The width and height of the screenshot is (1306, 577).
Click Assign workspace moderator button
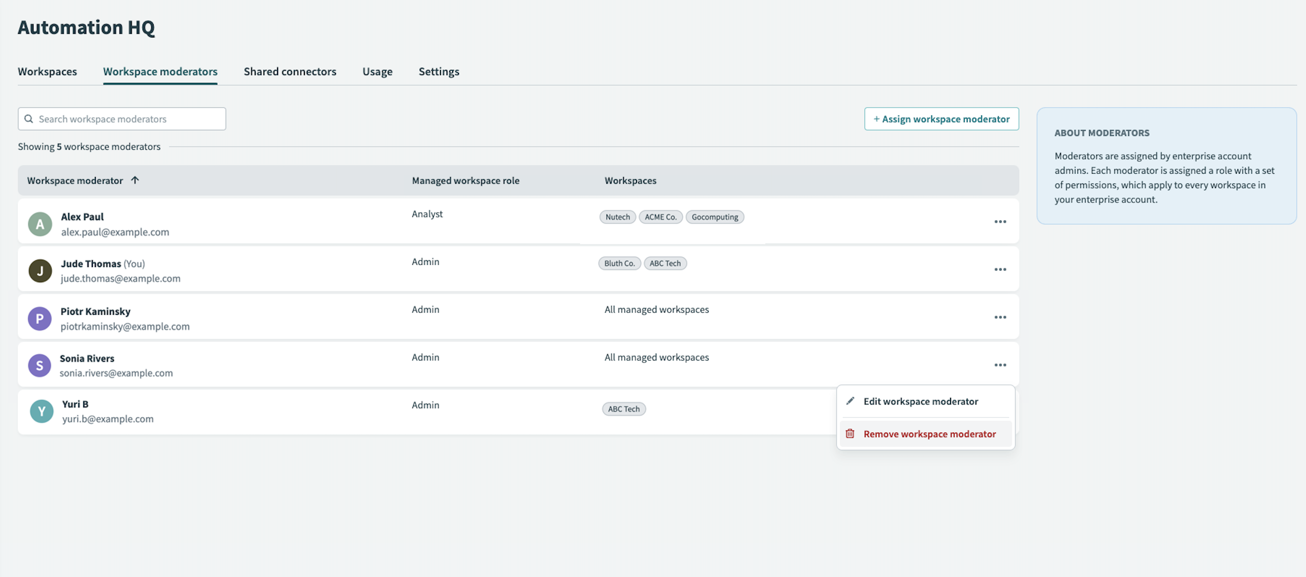(941, 118)
